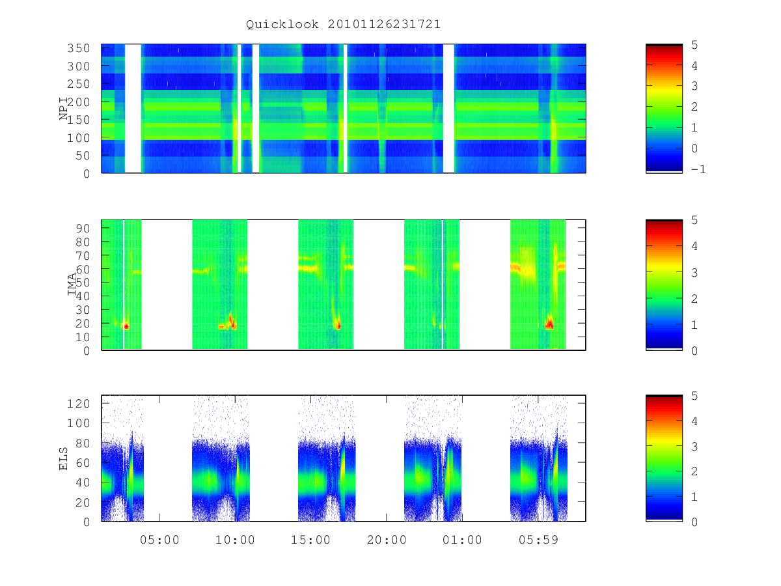Viewport: 781px width, 586px height.
Task: Click the "20:00" time axis label
Action: pyautogui.click(x=387, y=540)
